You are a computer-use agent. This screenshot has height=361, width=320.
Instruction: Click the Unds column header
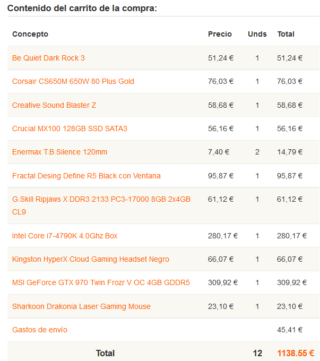coord(257,34)
